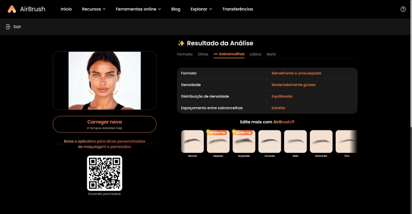Image resolution: width=412 pixels, height=214 pixels.
Task: Switch to the Nariz tab
Action: [271, 54]
